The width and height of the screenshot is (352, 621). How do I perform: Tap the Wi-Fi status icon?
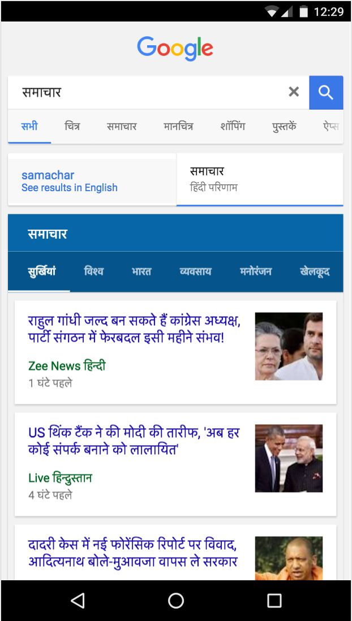point(272,12)
